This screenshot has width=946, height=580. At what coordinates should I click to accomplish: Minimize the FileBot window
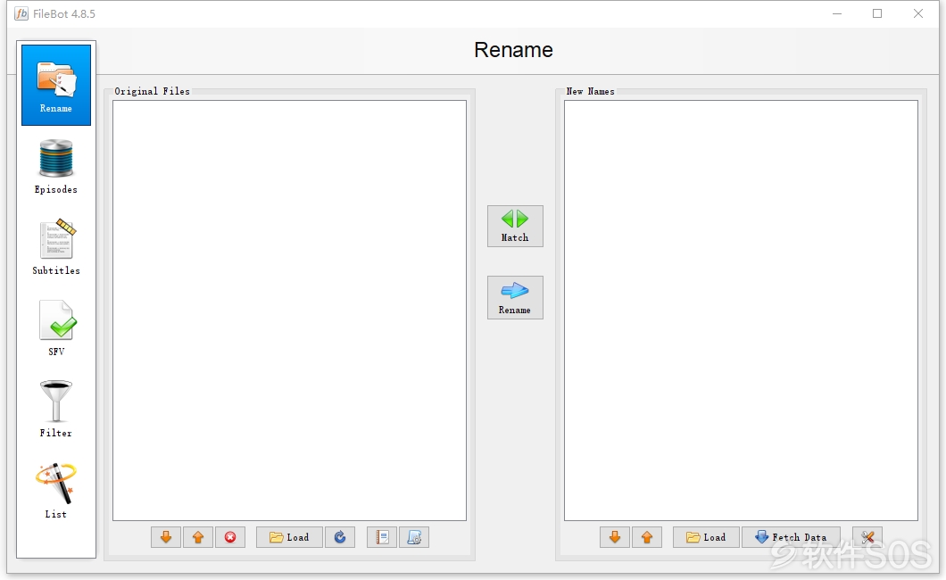click(x=837, y=13)
